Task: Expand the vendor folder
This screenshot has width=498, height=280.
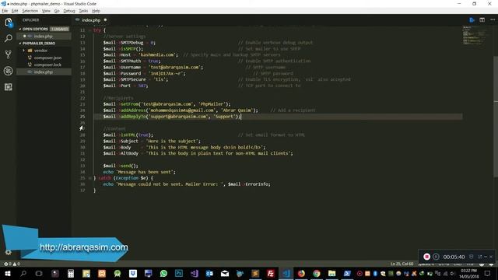Action: (x=40, y=51)
